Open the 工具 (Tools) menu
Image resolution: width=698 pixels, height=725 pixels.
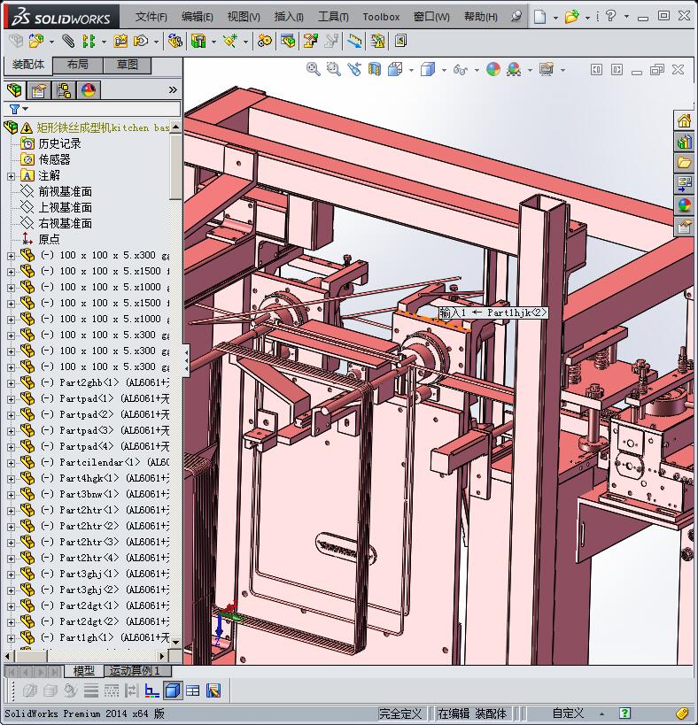coord(333,17)
